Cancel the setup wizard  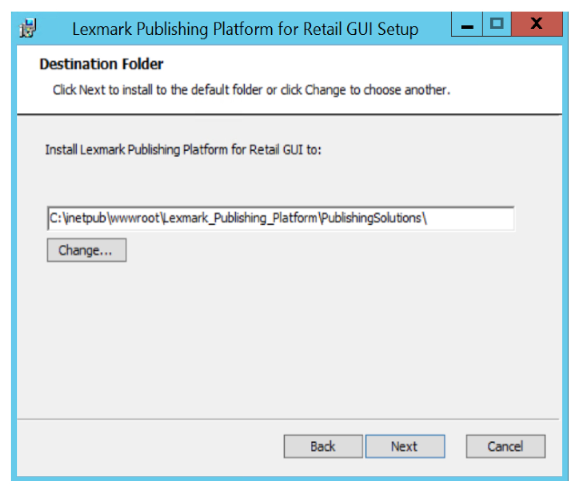point(505,446)
